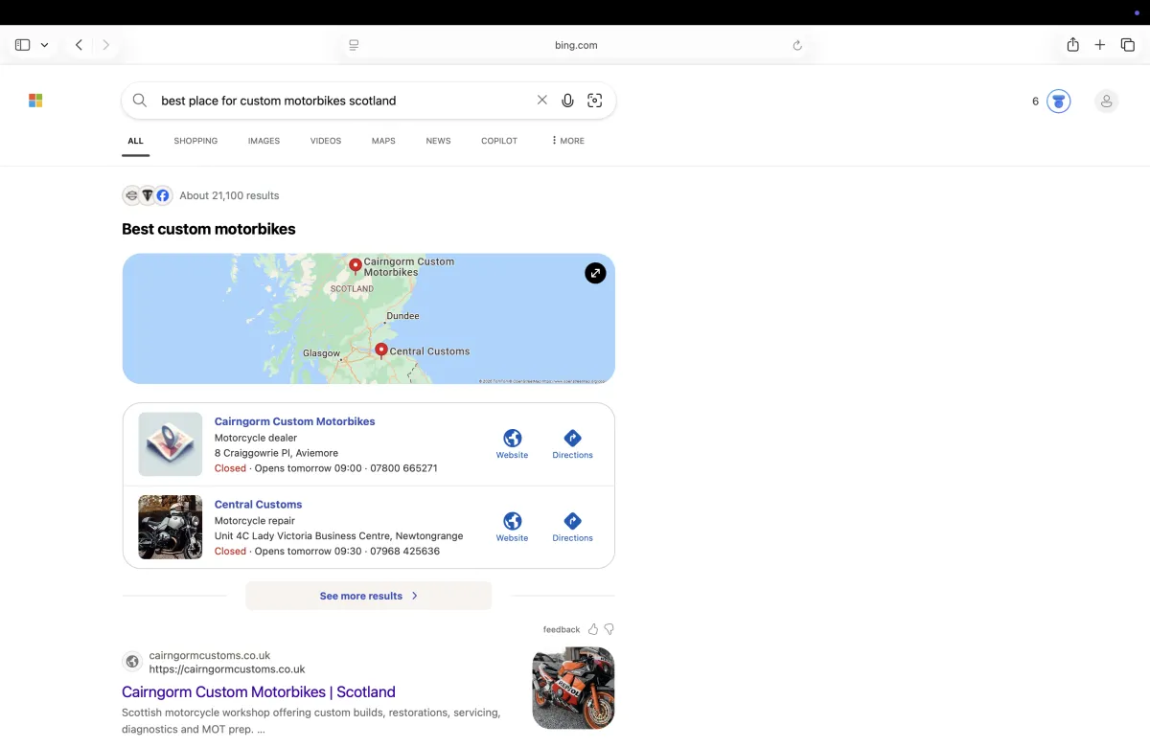Screen dimensions: 1150x747
Task: Get Directions to Cairngorm Custom Motorbikes
Action: click(572, 444)
